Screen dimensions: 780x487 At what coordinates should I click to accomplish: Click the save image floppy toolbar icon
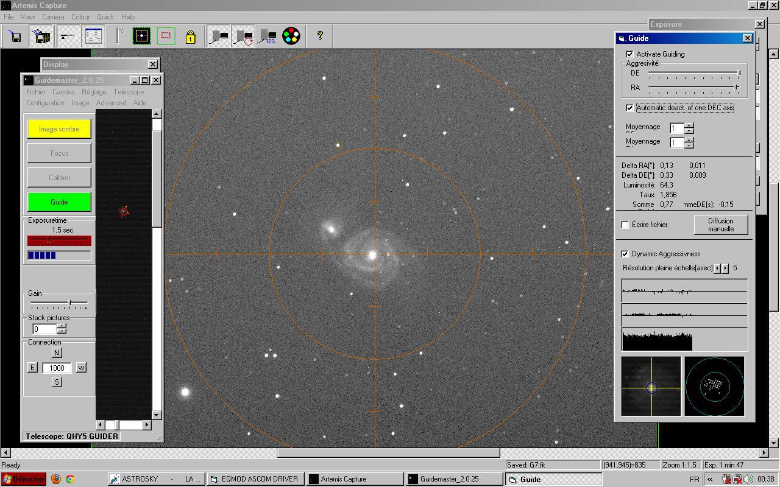[x=15, y=37]
